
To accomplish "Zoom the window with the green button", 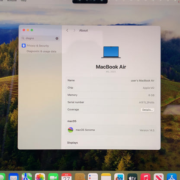I will point(32,30).
